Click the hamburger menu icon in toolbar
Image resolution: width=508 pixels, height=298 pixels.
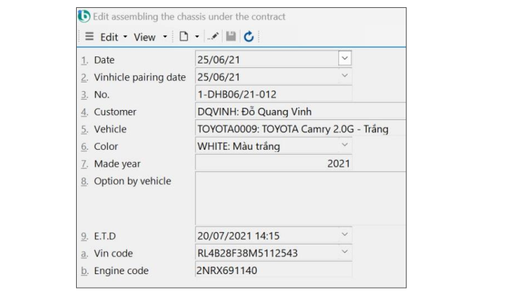(90, 38)
